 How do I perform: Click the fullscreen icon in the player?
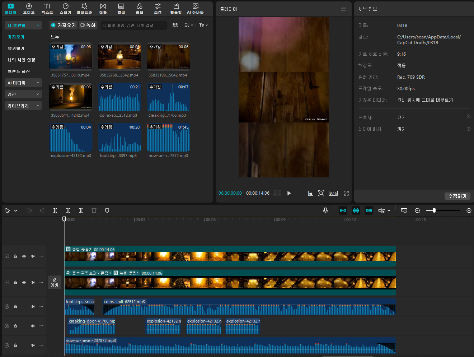[x=346, y=193]
